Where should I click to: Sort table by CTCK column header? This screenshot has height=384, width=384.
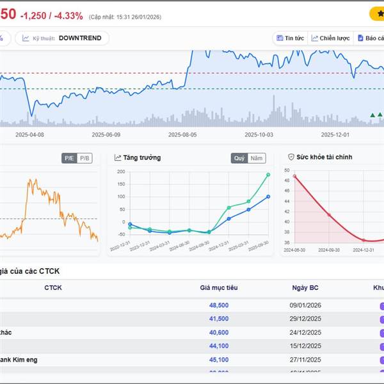tap(53, 288)
